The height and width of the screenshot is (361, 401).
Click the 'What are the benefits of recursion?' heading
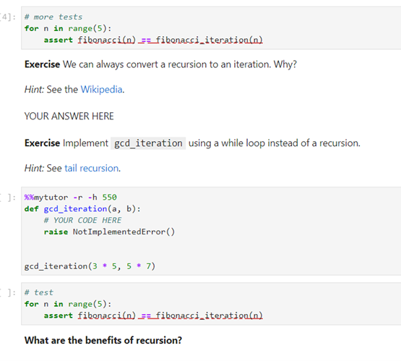[103, 340]
